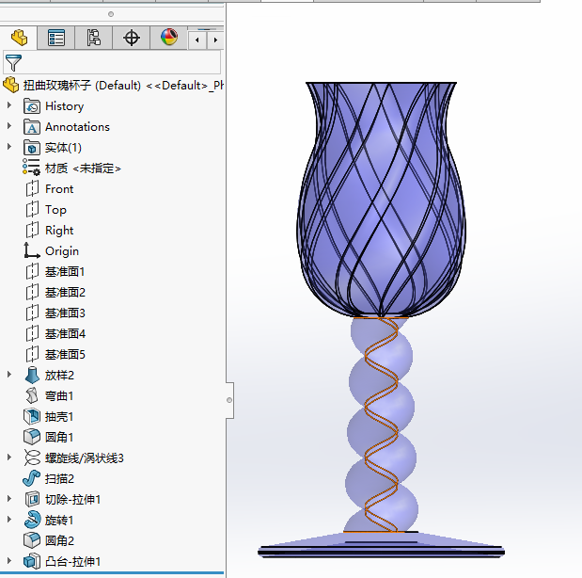Click the flat base of the goblet model
582x578 pixels.
click(381, 545)
